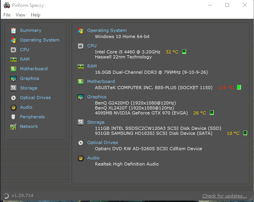Open Network in the sidebar
This screenshot has height=202, width=254.
click(x=29, y=126)
